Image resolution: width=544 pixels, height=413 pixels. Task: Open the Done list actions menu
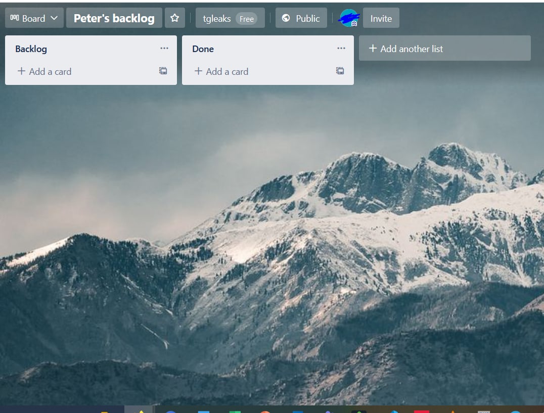click(x=341, y=49)
